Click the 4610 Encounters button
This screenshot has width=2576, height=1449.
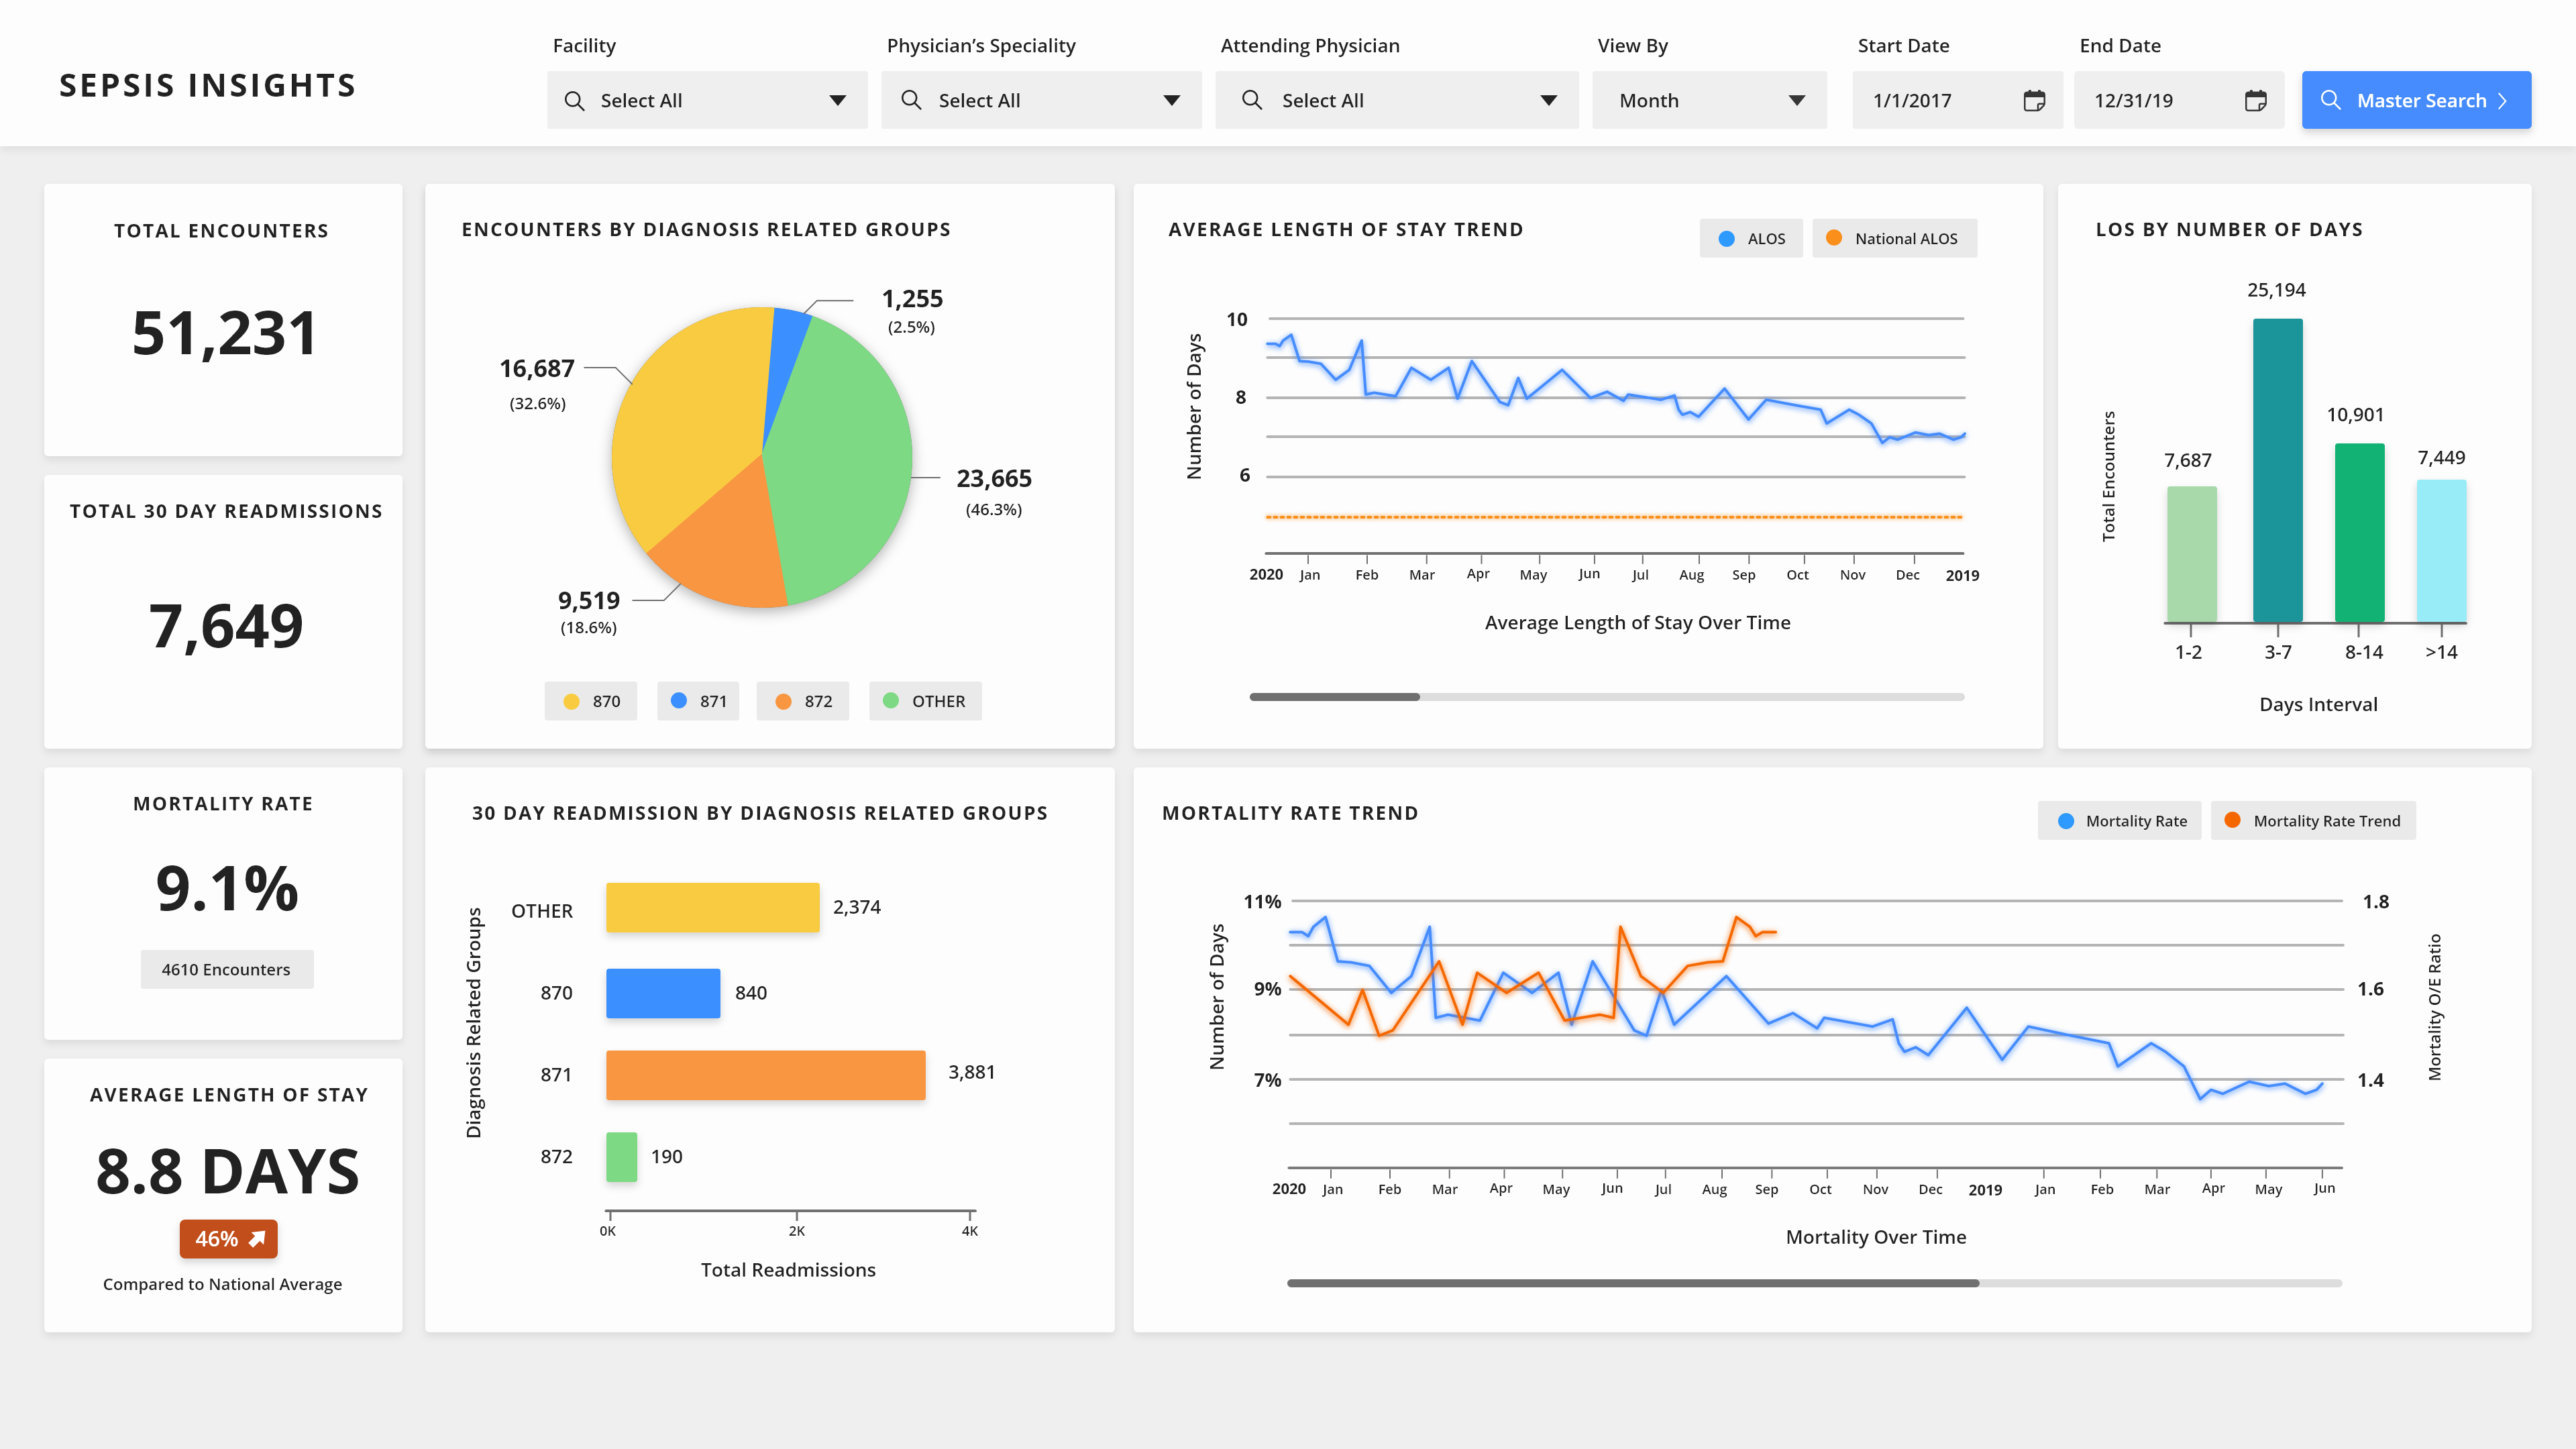227,970
